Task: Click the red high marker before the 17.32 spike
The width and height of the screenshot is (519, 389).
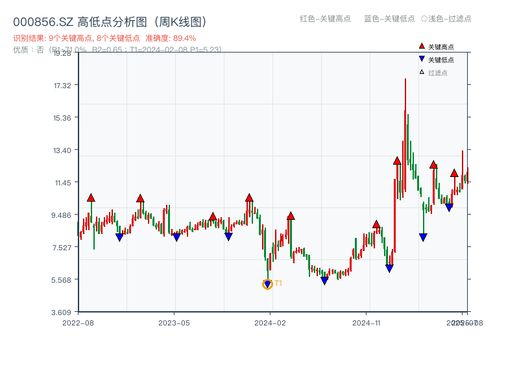Action: pyautogui.click(x=397, y=161)
